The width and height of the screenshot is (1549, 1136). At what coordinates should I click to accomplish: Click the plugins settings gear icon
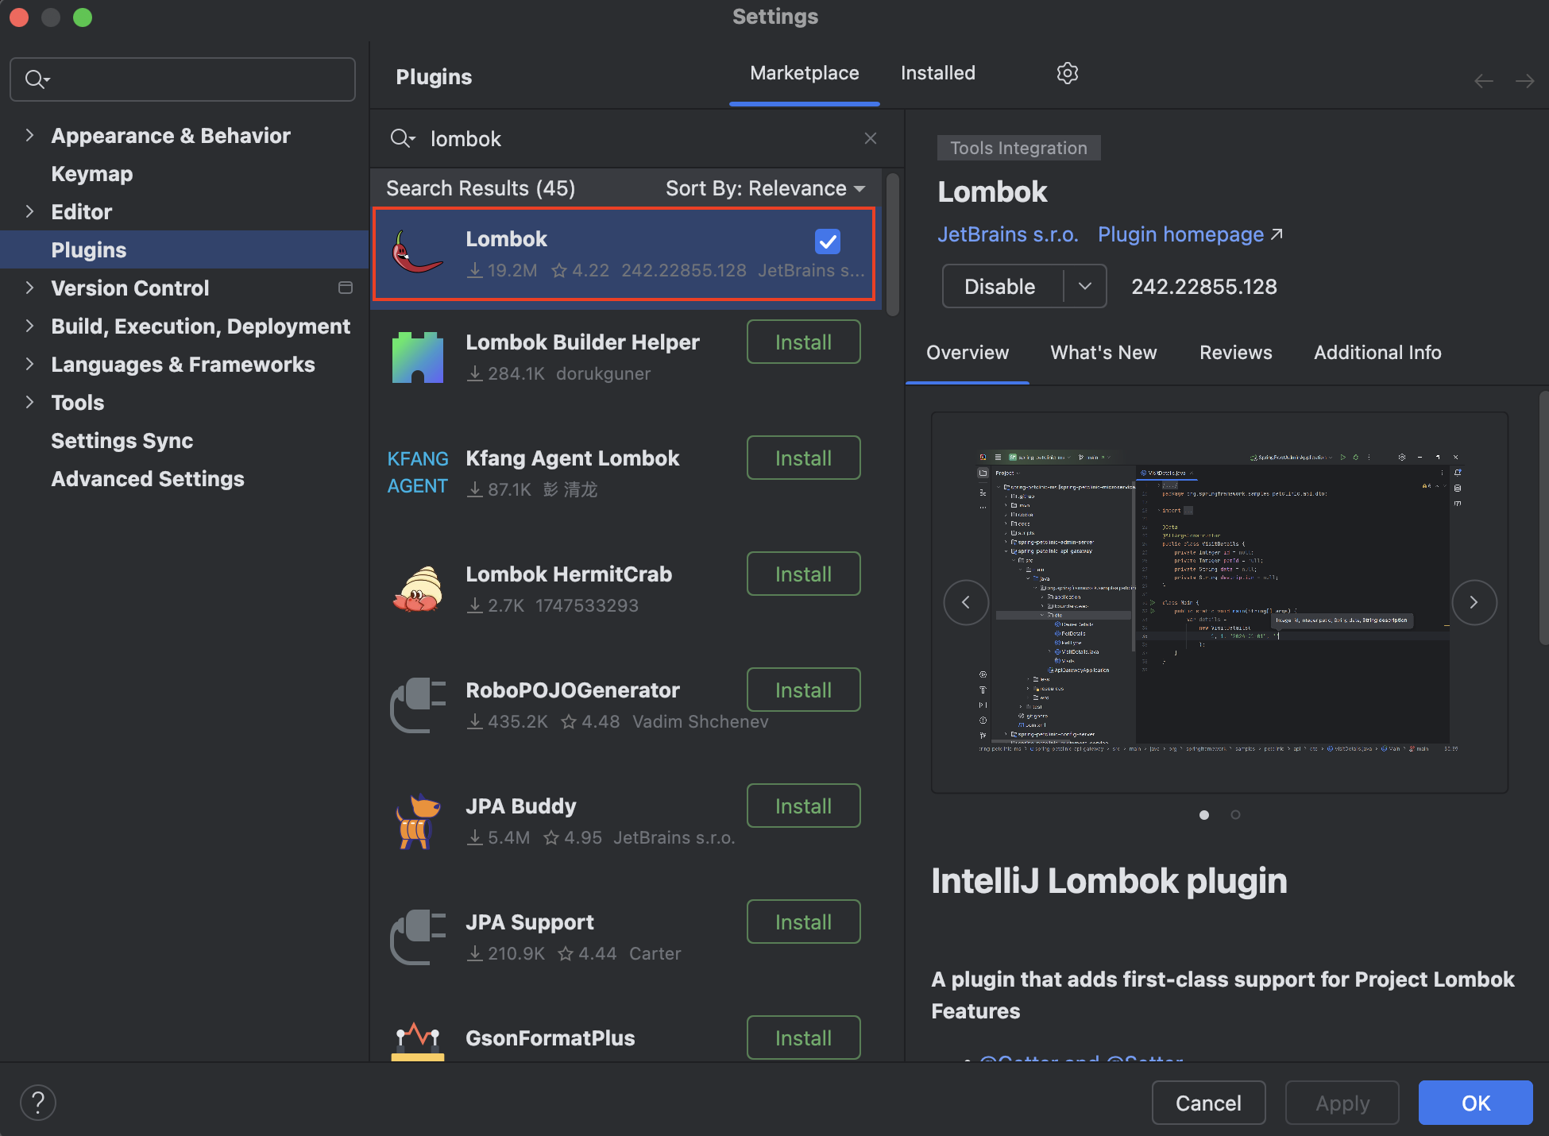1068,73
